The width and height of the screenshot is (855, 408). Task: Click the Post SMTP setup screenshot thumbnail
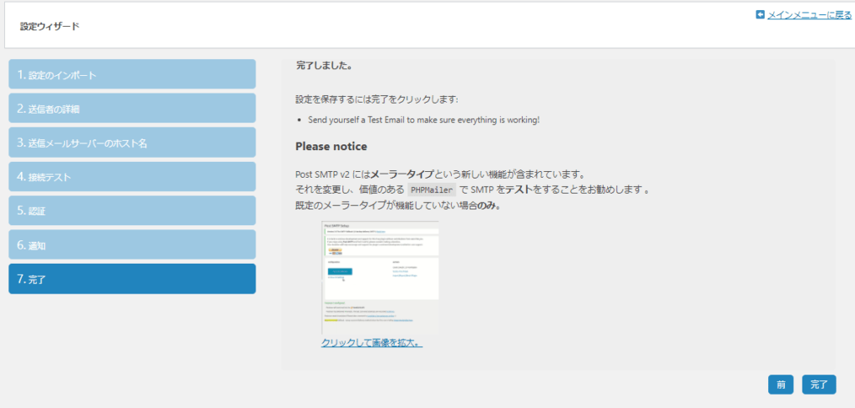380,277
